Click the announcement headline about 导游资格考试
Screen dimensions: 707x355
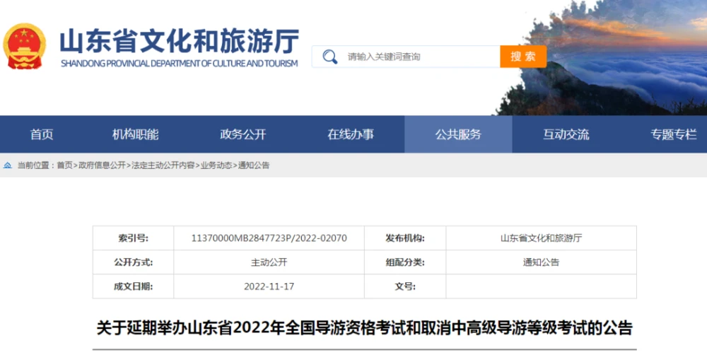(x=364, y=327)
